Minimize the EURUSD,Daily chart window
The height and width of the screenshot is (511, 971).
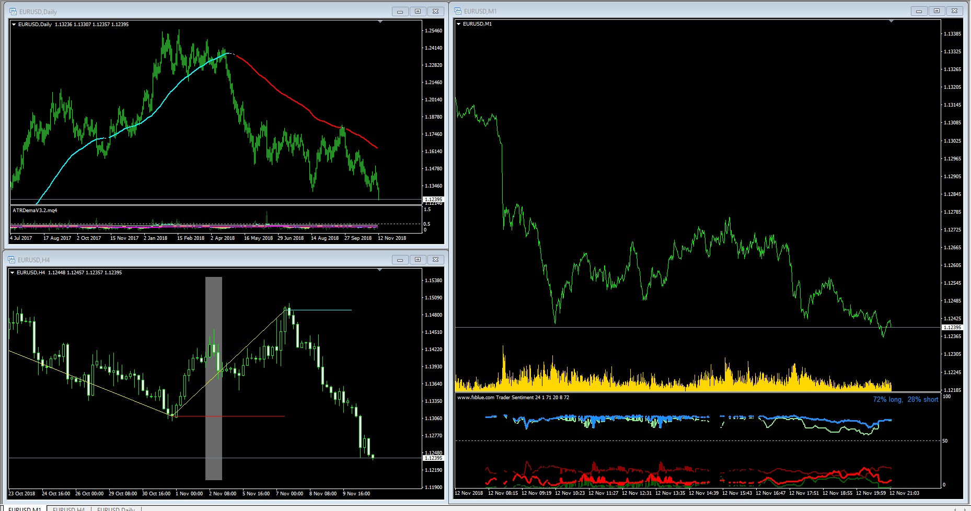click(x=400, y=11)
